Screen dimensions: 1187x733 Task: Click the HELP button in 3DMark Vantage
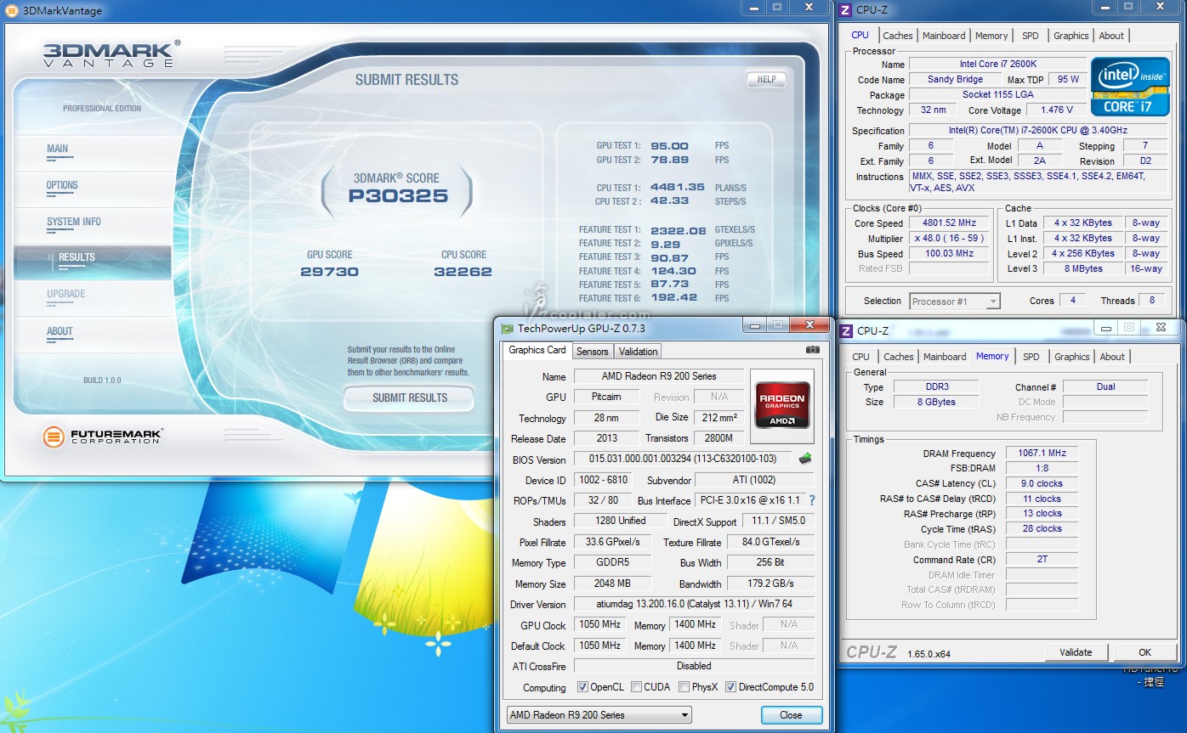766,79
